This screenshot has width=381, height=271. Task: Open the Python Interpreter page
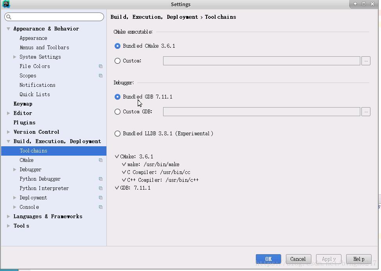click(44, 188)
